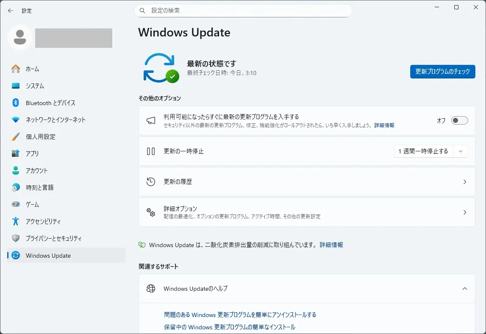Open the システム settings page
This screenshot has width=486, height=334.
click(67, 86)
